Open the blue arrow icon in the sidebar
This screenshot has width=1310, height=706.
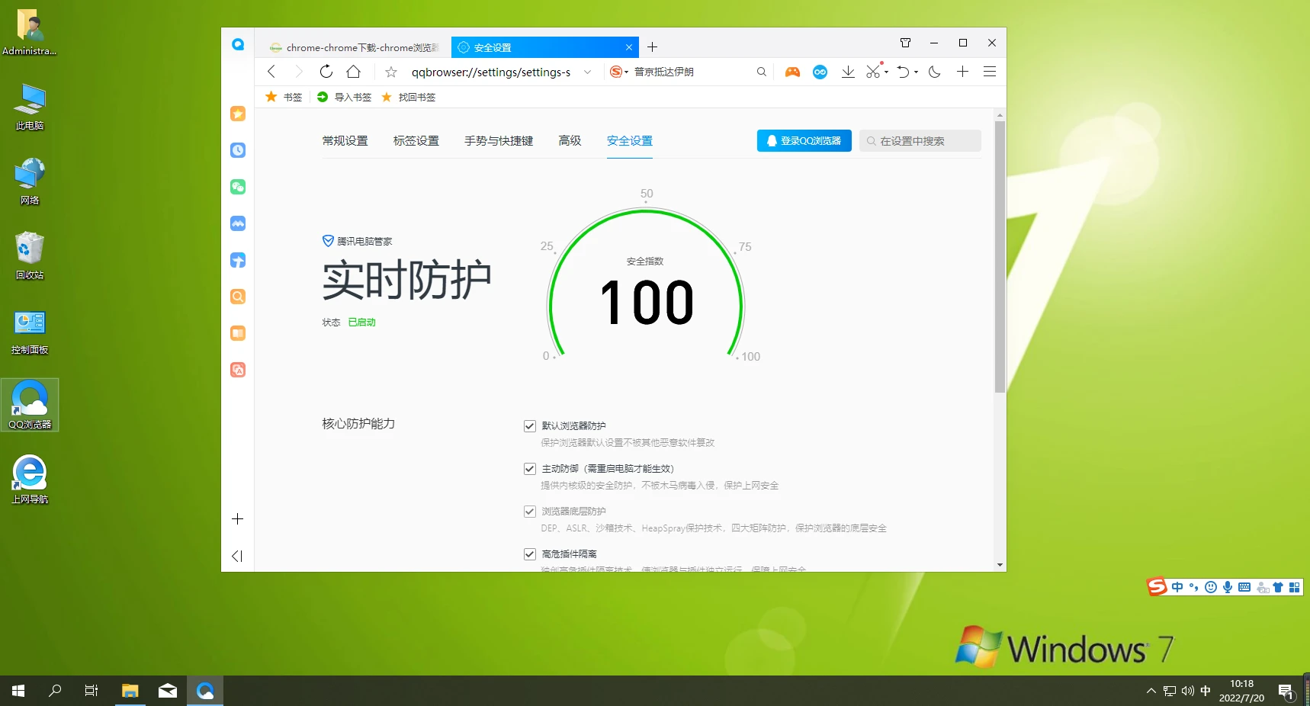pyautogui.click(x=238, y=260)
